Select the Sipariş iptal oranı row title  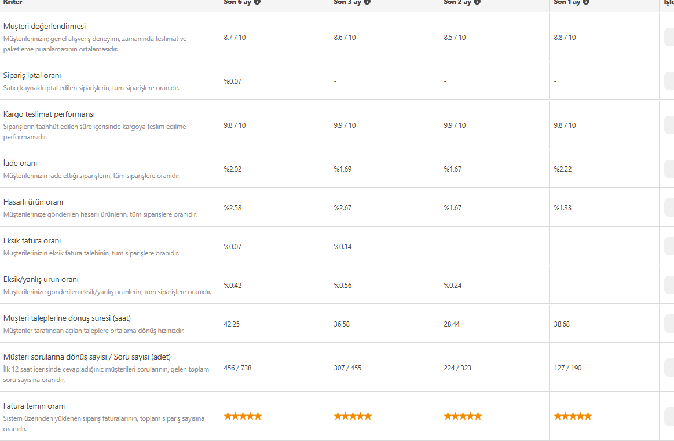pos(32,76)
